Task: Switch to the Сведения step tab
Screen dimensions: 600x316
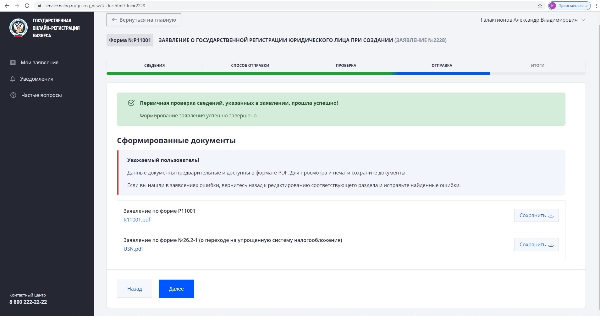Action: tap(154, 65)
